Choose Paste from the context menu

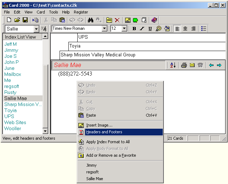tap(120, 116)
